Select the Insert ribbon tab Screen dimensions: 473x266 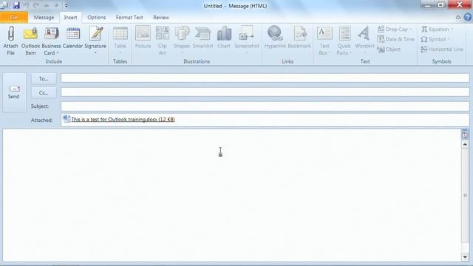pyautogui.click(x=70, y=18)
